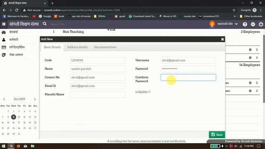Image resolution: width=265 pixels, height=149 pixels.
Task: Click the Code input field
Action: coord(98,60)
